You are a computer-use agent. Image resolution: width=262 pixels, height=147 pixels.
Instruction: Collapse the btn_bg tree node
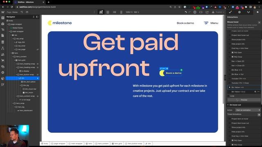tap(20, 85)
